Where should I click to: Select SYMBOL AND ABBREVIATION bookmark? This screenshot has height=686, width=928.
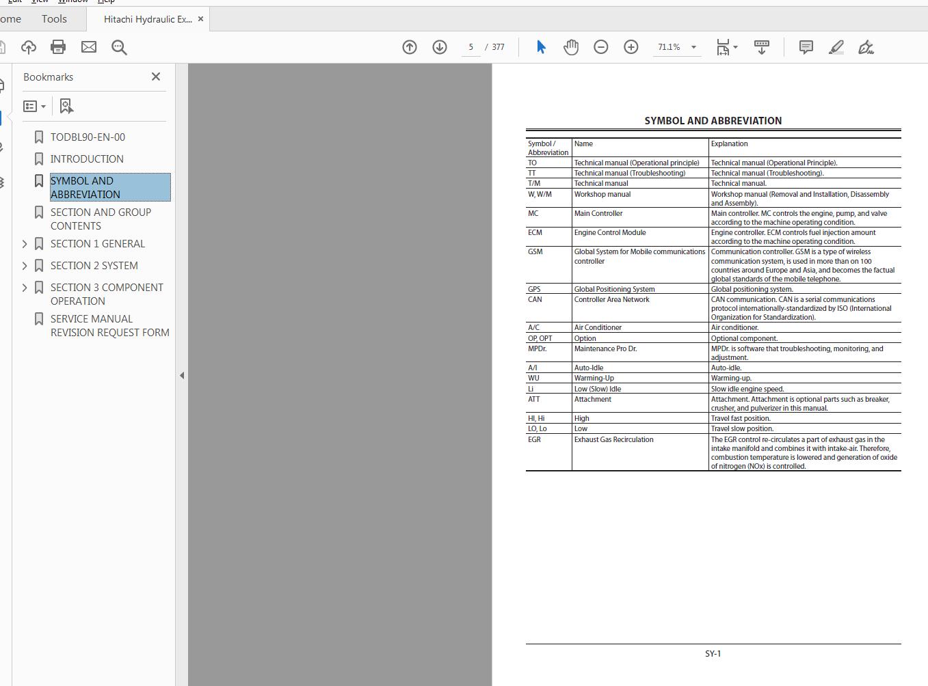pyautogui.click(x=110, y=187)
